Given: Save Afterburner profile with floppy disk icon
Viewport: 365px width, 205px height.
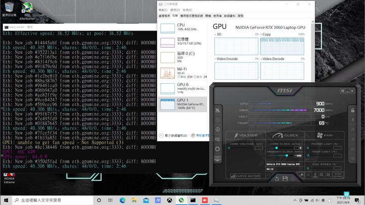Looking at the screenshot, I should click(x=285, y=179).
